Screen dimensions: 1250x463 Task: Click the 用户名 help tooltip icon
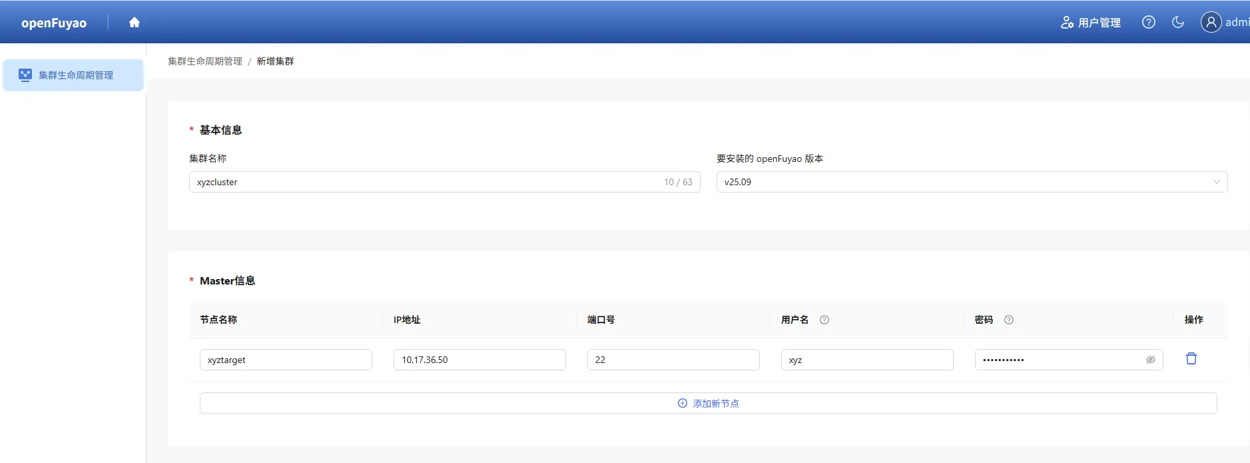(x=824, y=320)
